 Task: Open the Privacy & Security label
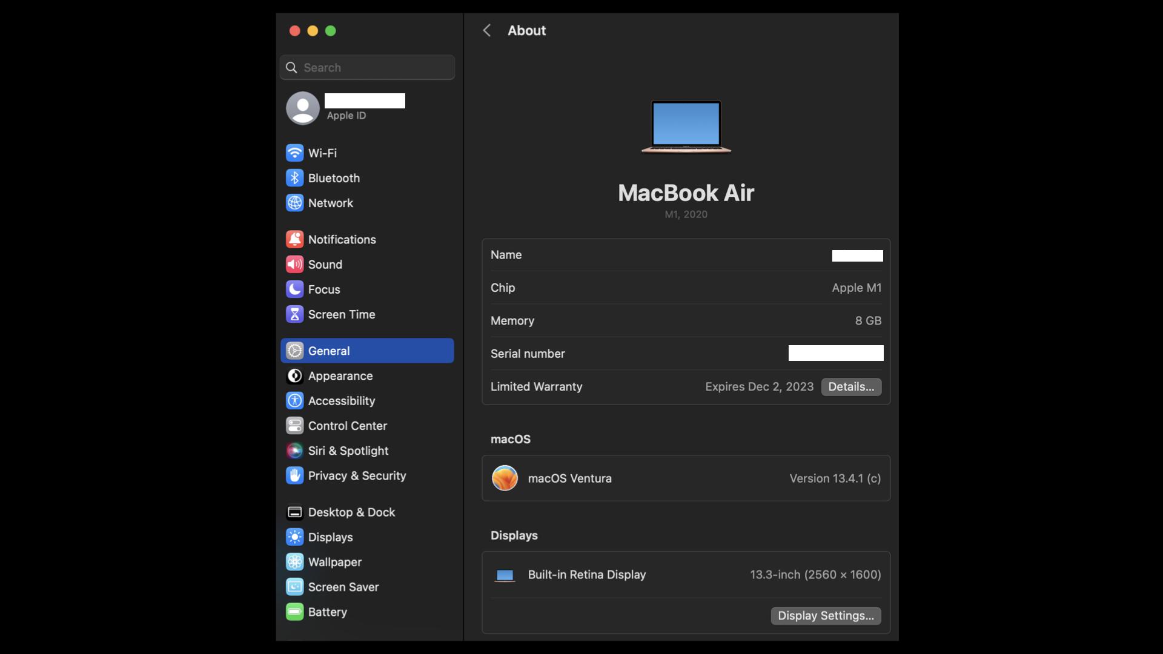(357, 475)
